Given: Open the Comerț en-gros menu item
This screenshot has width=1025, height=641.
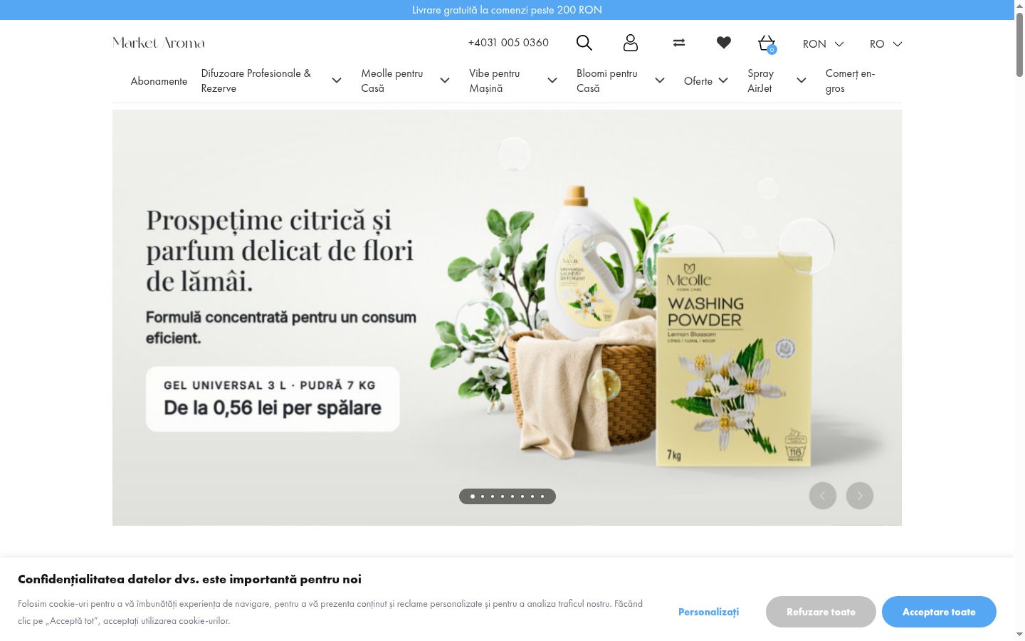Looking at the screenshot, I should click(851, 80).
